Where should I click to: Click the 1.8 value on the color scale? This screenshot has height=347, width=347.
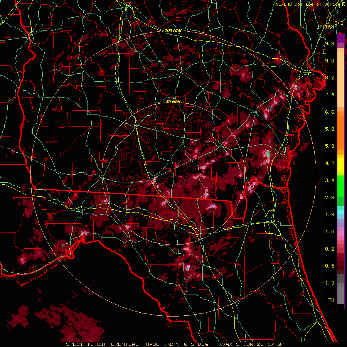coord(330,215)
